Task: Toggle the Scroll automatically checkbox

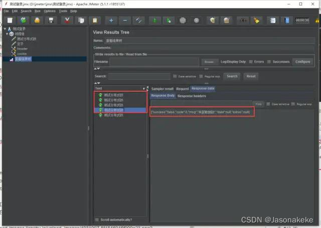Action: point(97,219)
